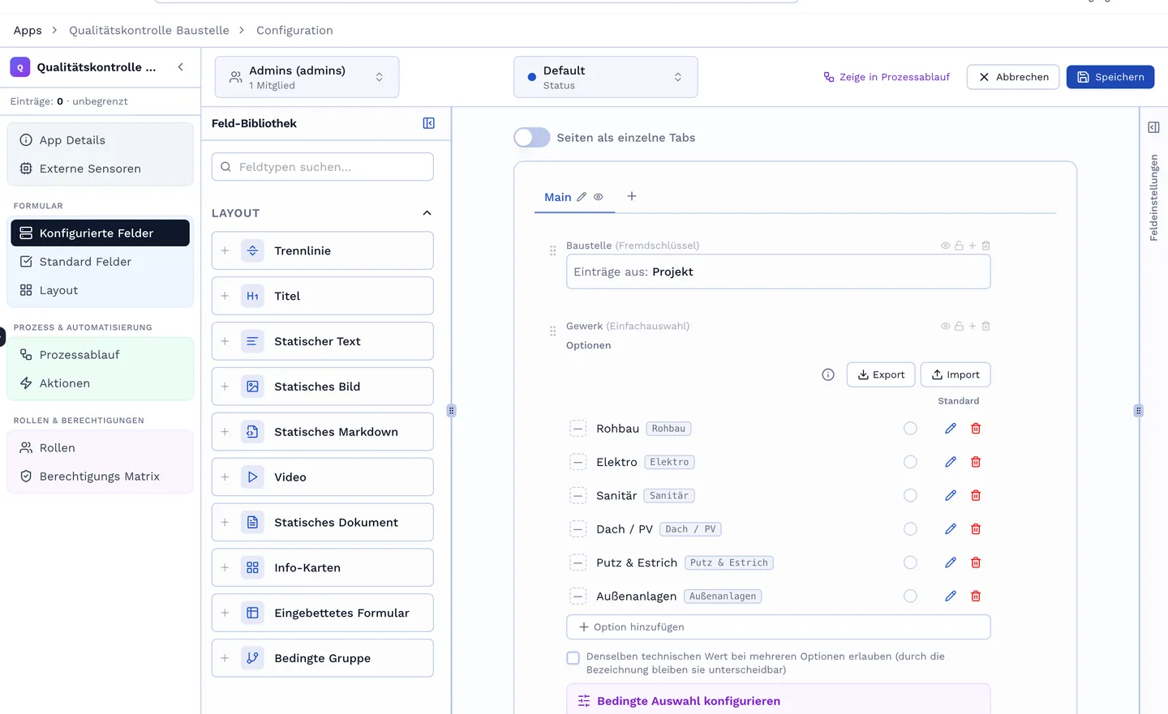
Task: Collapse the LAYOUT section chevron
Action: (x=427, y=213)
